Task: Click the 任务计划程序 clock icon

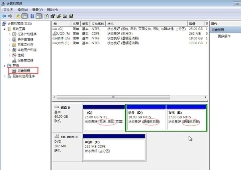Action: [14, 34]
